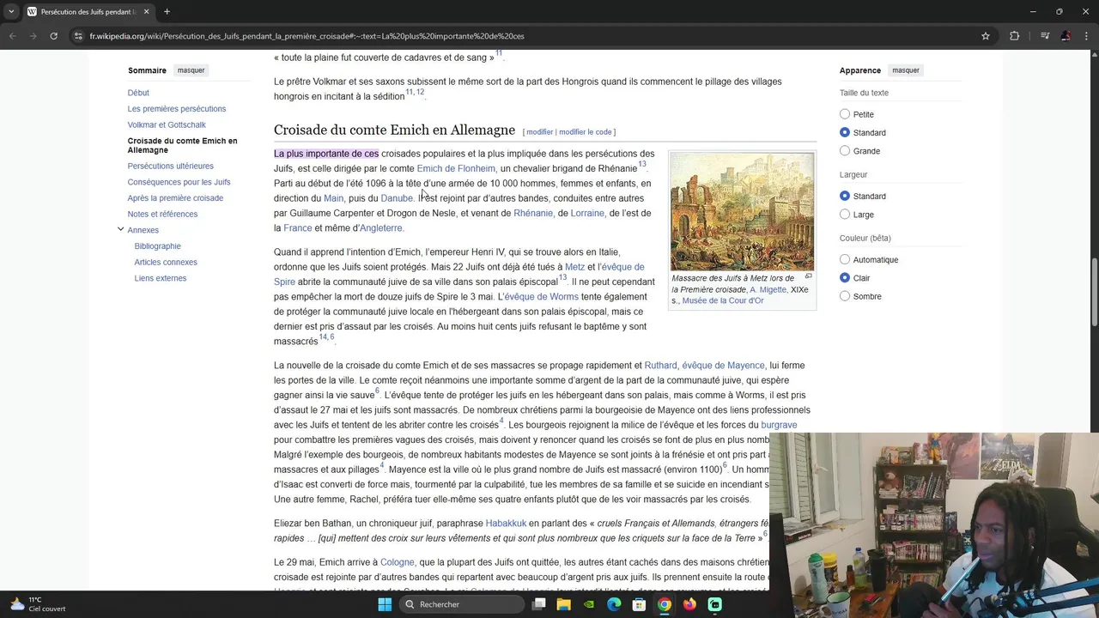Select the Petite text size option

pos(845,114)
